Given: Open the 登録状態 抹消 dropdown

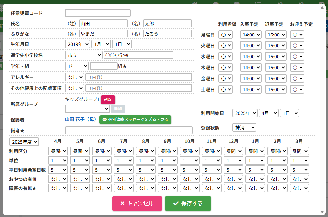Looking at the screenshot, I should point(244,127).
